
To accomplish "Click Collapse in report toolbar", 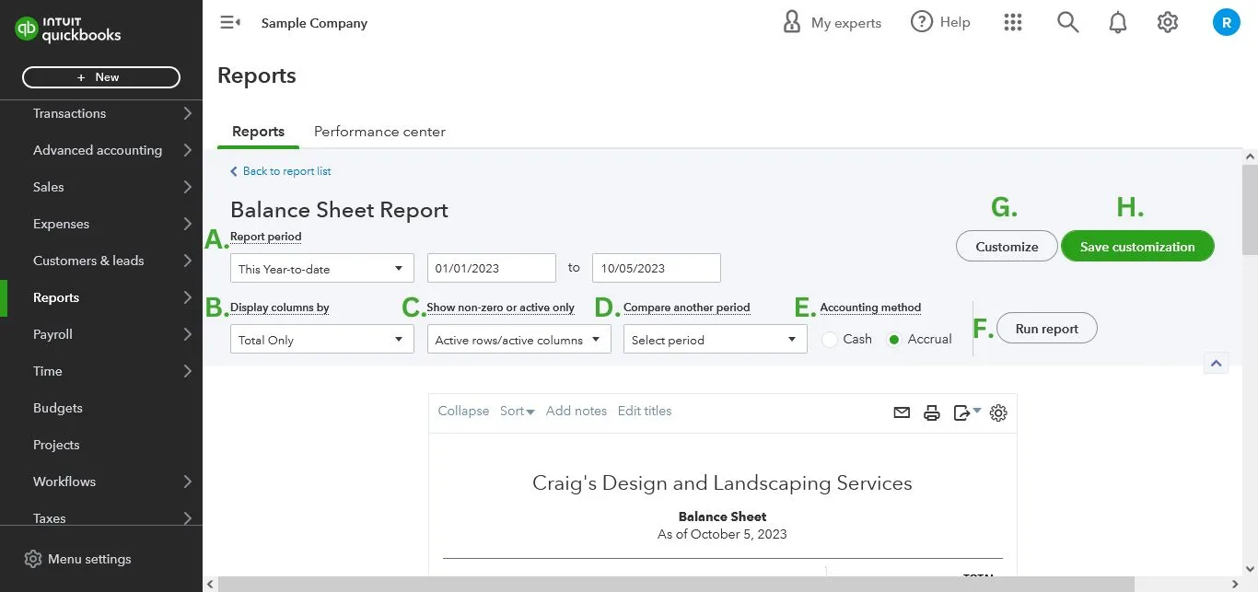I will point(463,411).
